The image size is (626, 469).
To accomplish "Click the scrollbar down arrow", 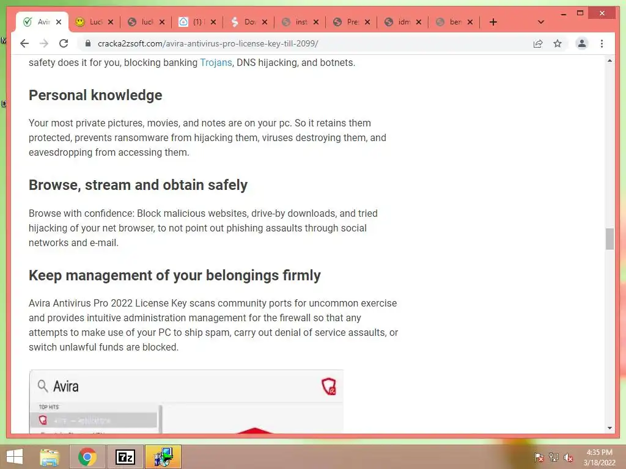I will 609,428.
